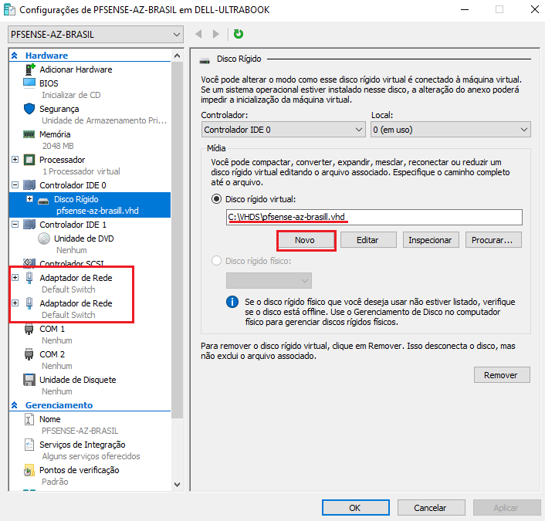Collapse the Controlador IDE 1 node
545x521 pixels.
[x=15, y=224]
